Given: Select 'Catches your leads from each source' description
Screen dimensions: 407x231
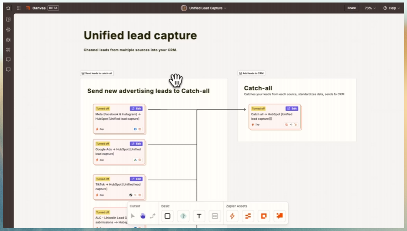Looking at the screenshot, I should point(294,94).
